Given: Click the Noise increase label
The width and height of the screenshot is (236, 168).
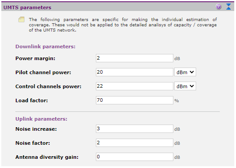Looking at the screenshot, I should pos(36,129).
